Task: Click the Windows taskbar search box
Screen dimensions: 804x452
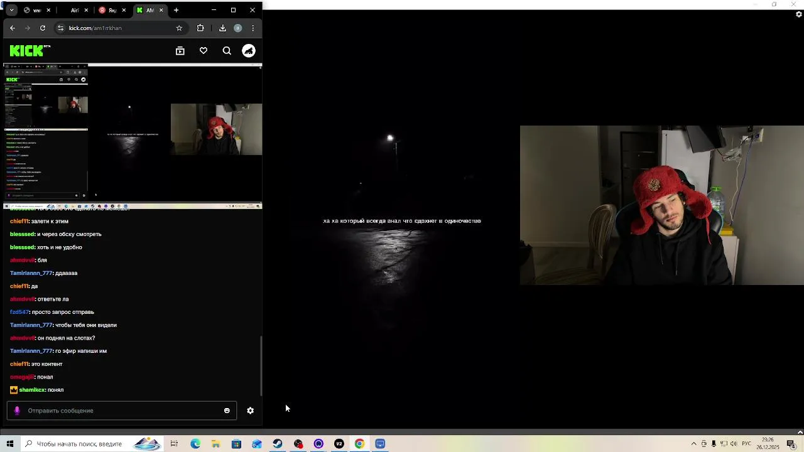Action: [92, 444]
